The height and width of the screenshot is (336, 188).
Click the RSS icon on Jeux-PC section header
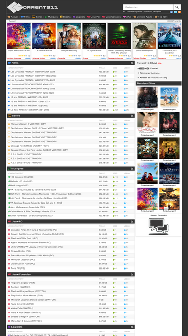point(132,221)
